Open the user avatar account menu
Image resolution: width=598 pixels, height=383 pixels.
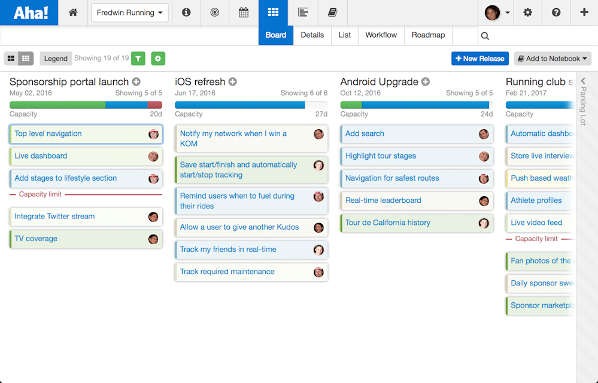(492, 12)
